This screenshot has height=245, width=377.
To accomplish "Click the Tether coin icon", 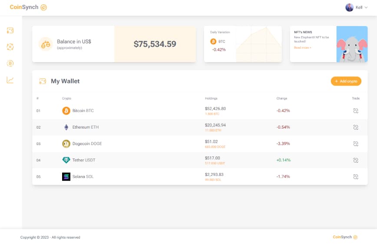I will (x=66, y=160).
